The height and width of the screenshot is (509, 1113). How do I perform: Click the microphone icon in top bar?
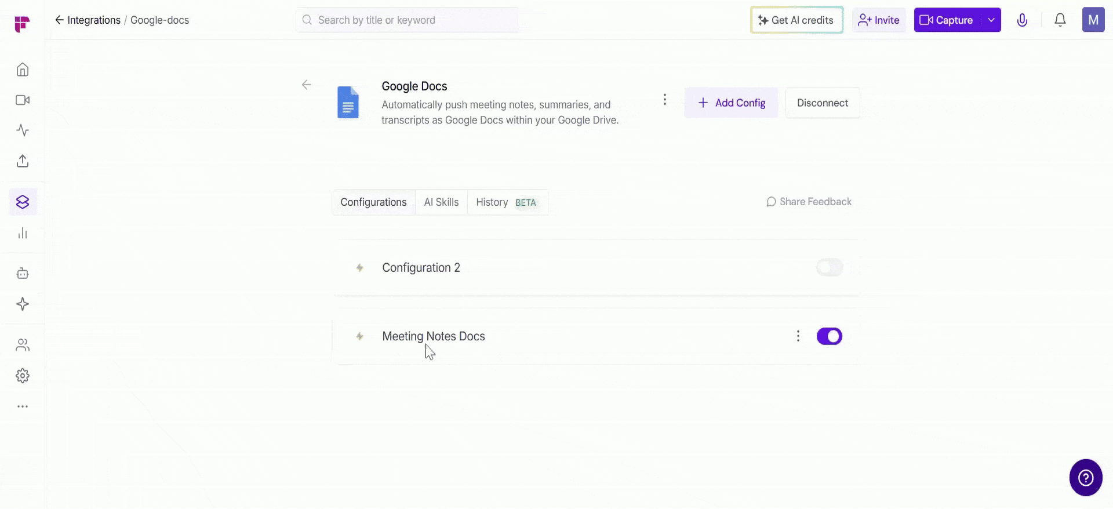click(1022, 20)
